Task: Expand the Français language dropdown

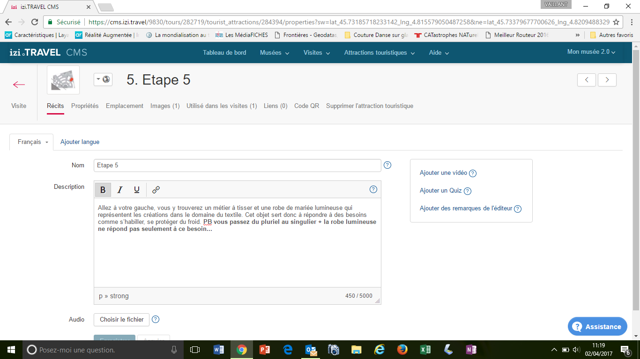Action: (33, 142)
